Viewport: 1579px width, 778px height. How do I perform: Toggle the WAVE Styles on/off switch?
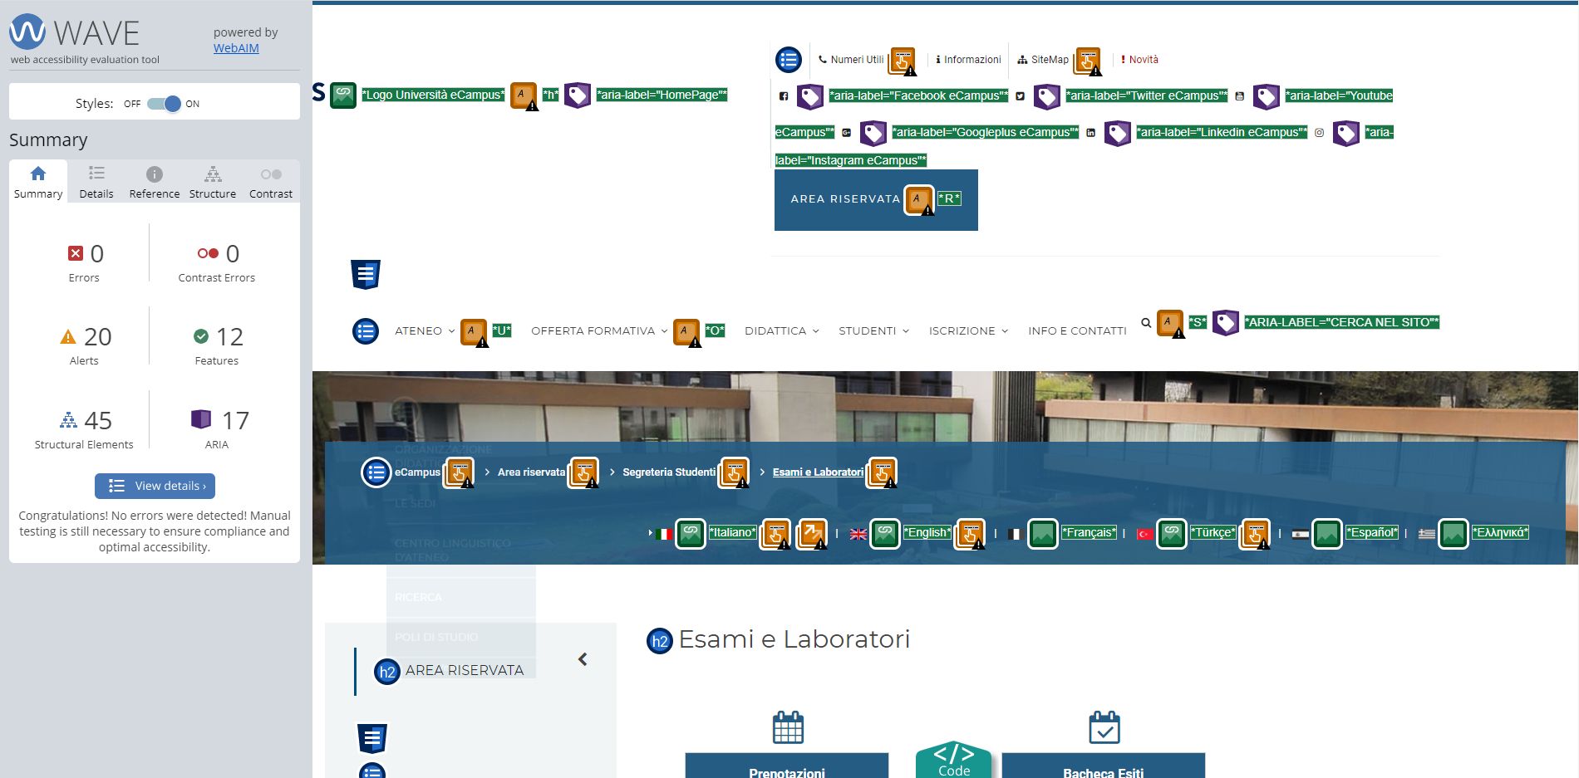164,104
